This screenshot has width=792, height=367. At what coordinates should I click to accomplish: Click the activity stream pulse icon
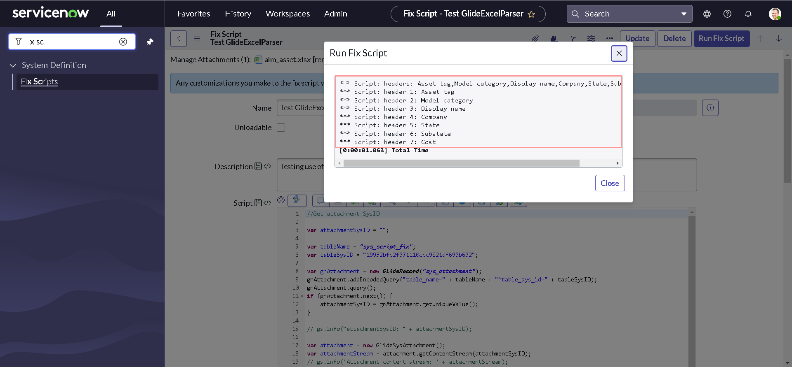click(573, 39)
